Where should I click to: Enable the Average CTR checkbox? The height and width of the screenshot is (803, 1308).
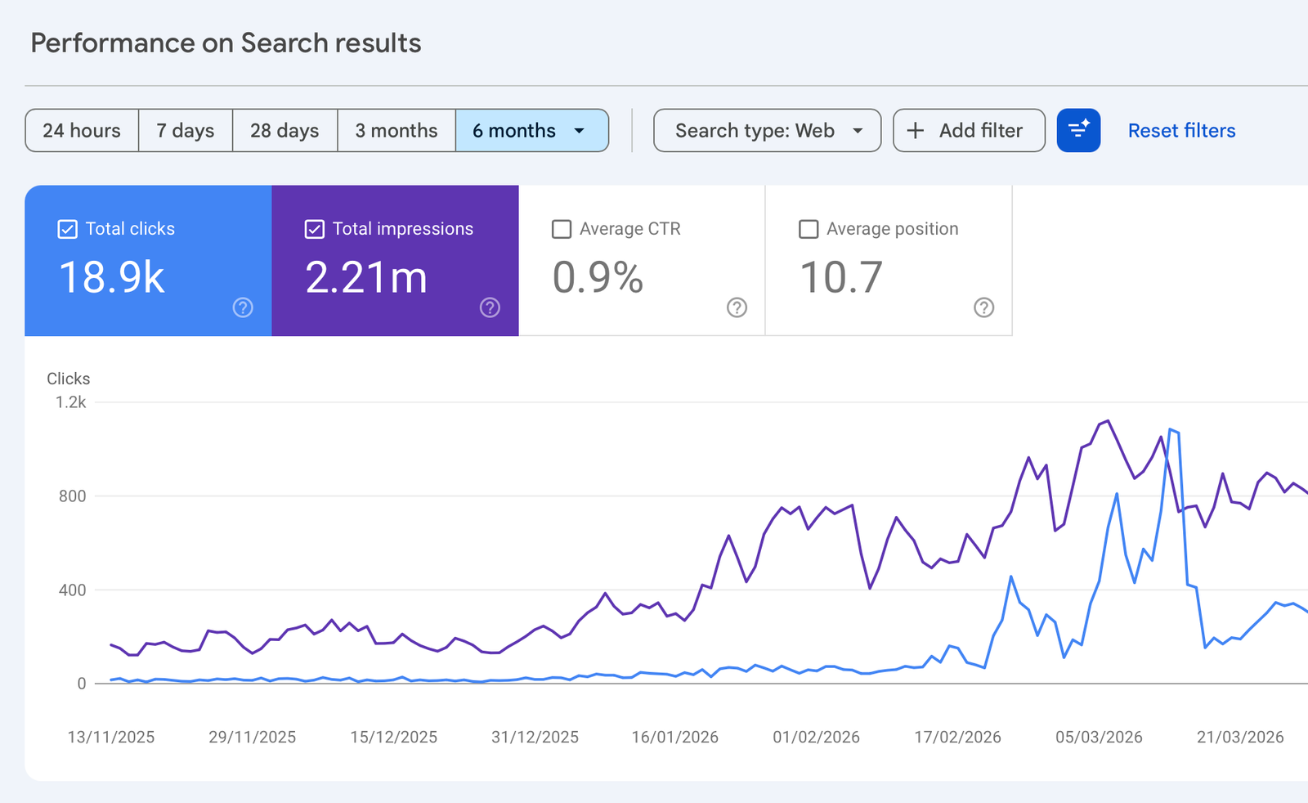pyautogui.click(x=562, y=229)
